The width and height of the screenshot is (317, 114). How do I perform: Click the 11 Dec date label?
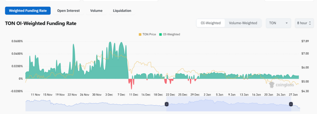pos(134,94)
